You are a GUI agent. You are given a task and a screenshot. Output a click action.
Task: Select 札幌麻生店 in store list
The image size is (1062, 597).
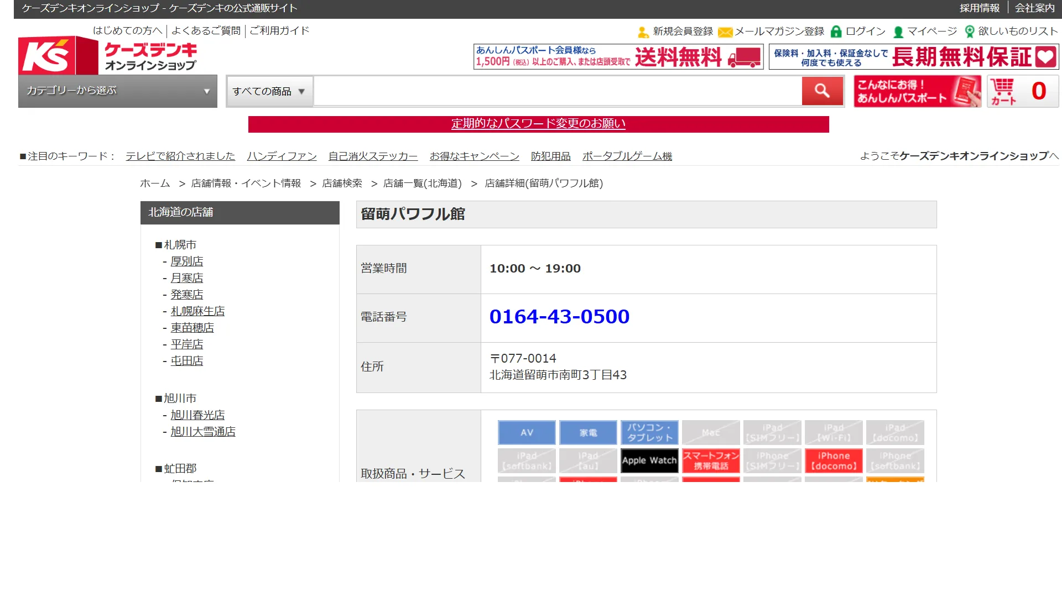coord(197,311)
